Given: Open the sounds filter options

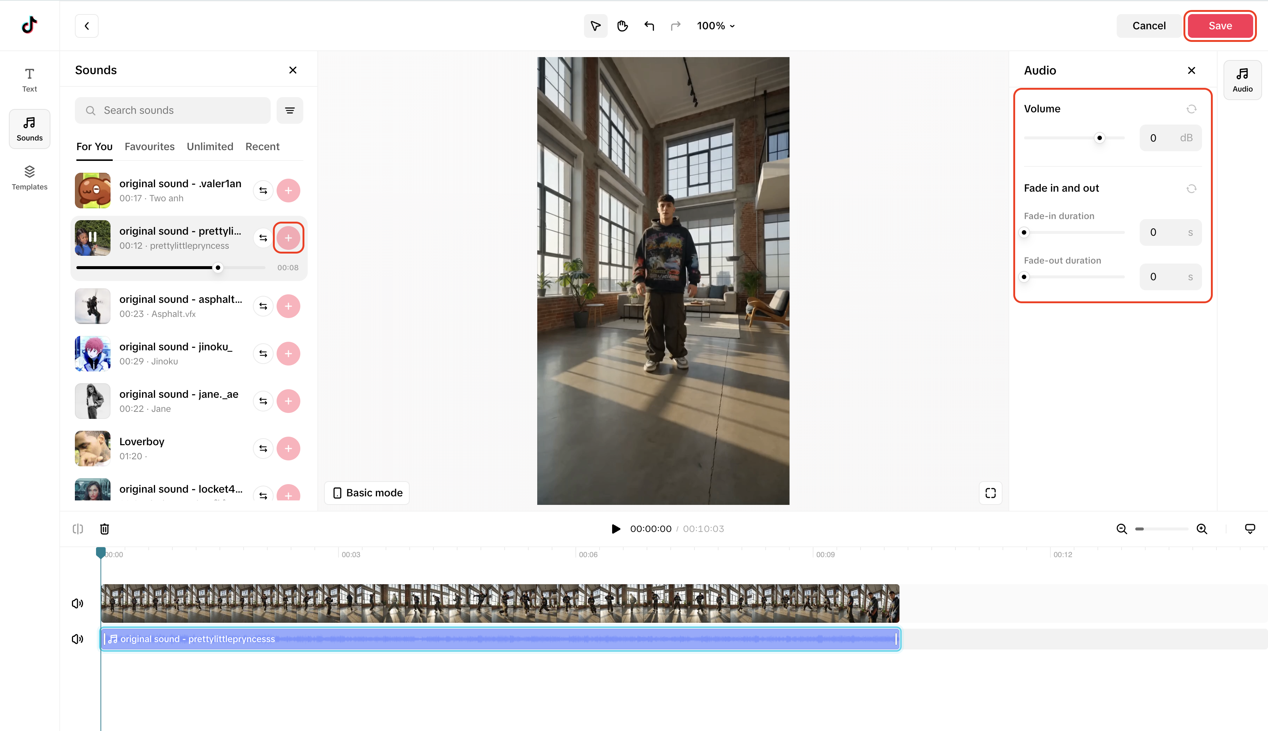Looking at the screenshot, I should click(290, 110).
